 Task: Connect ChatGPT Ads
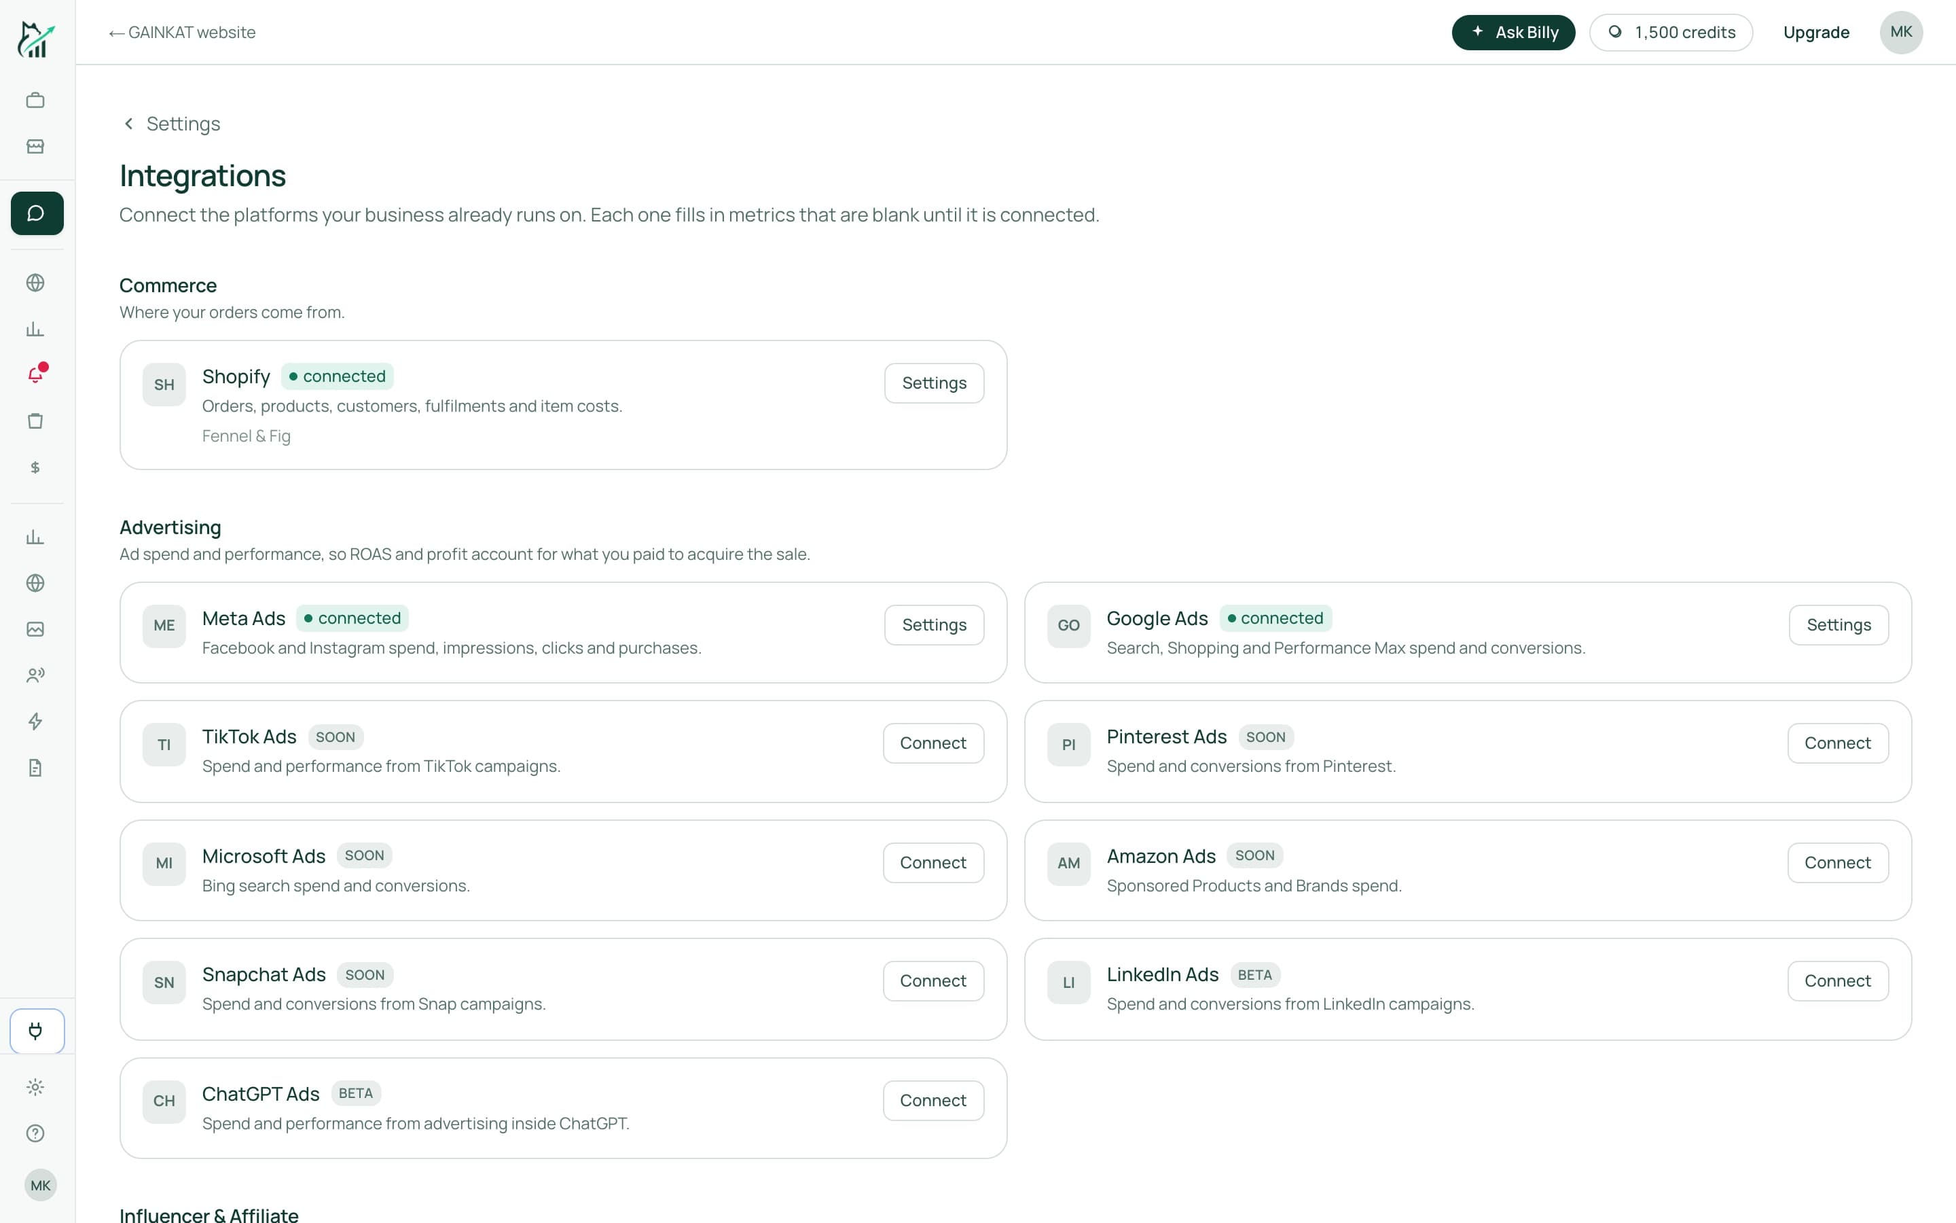point(932,1101)
